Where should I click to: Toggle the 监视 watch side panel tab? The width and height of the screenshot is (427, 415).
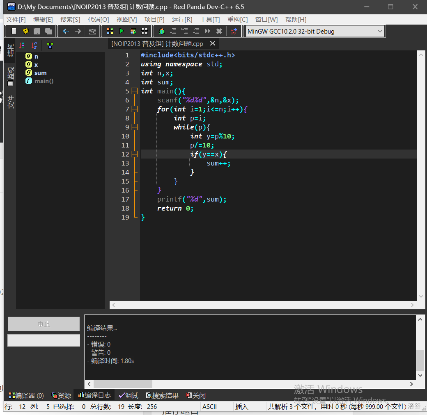(11, 76)
